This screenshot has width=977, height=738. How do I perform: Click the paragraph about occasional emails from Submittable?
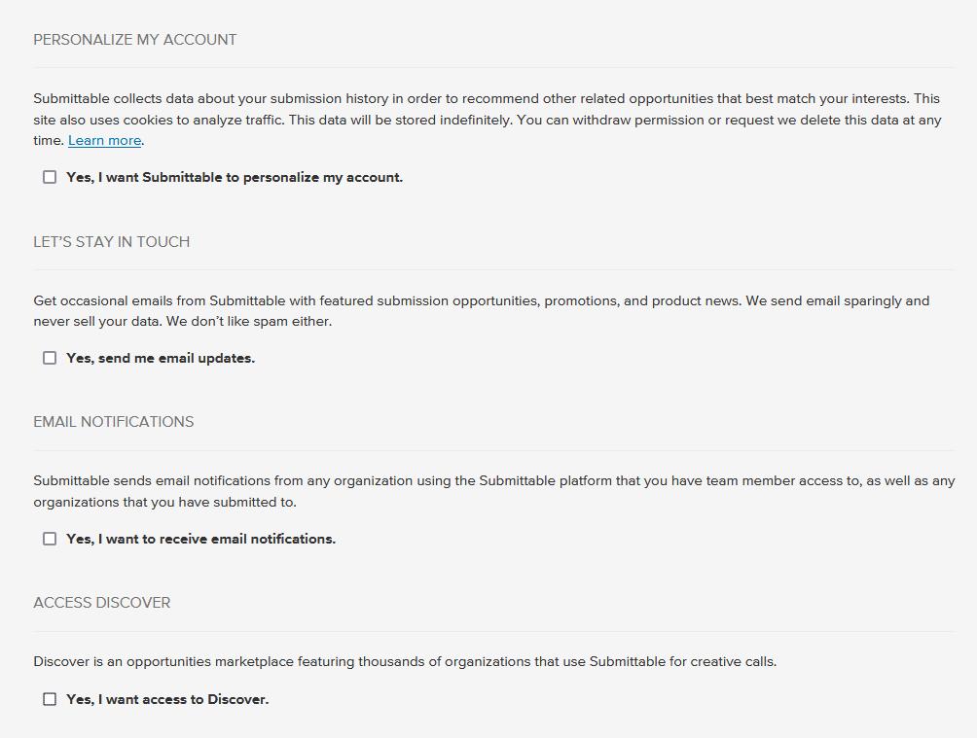pyautogui.click(x=481, y=311)
